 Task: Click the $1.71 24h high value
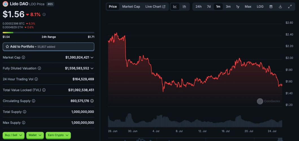tap(91, 37)
